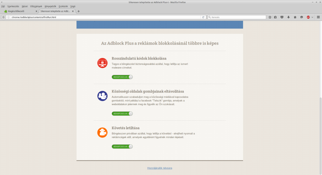
Task: Reload the page with the refresh icon
Action: click(x=203, y=17)
